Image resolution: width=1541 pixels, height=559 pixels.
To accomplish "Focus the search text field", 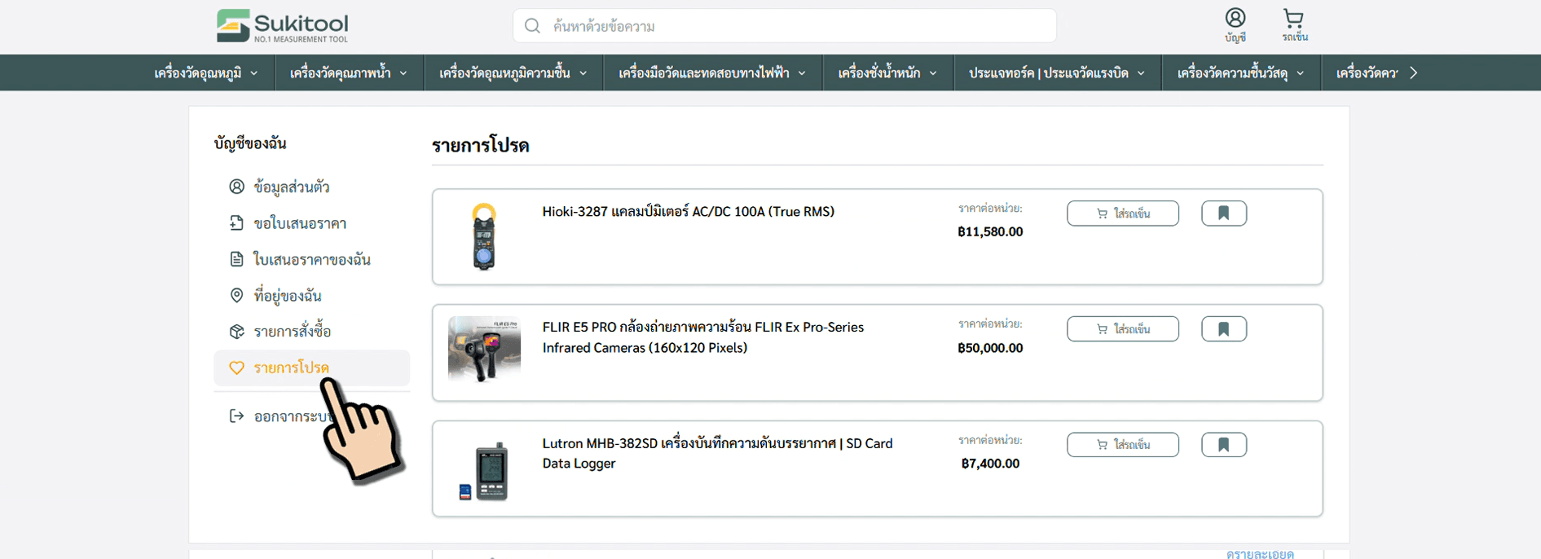I will (x=785, y=26).
